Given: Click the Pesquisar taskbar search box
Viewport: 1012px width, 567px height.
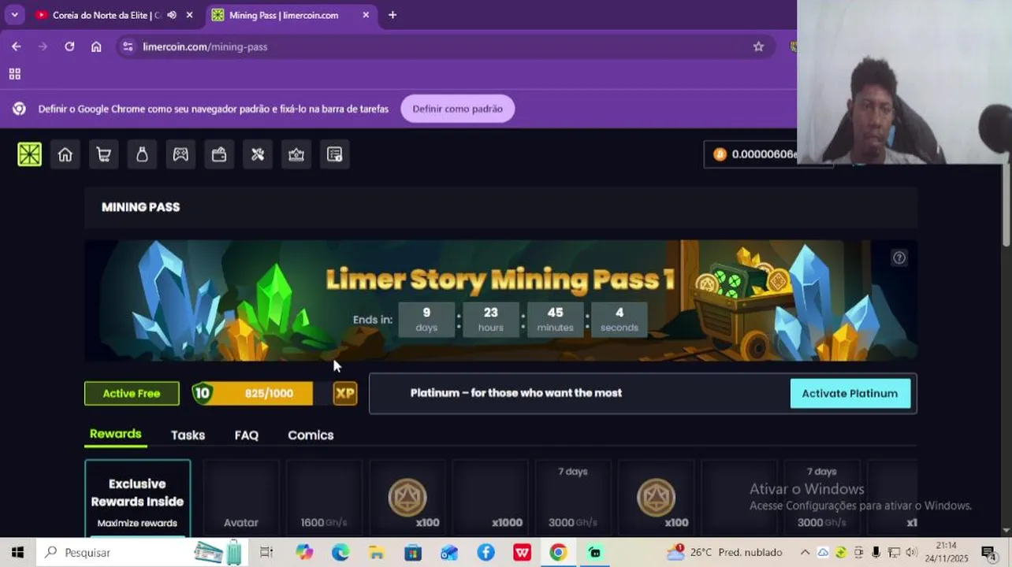Looking at the screenshot, I should 142,552.
